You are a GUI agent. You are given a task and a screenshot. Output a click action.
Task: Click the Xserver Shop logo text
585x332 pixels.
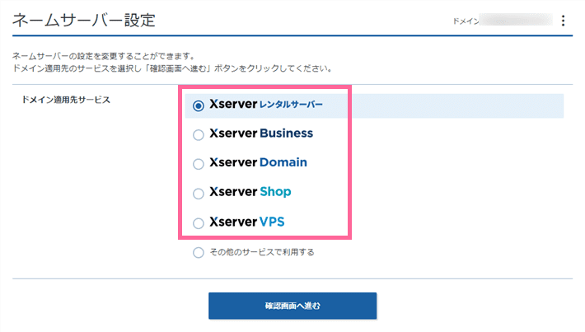pos(250,192)
